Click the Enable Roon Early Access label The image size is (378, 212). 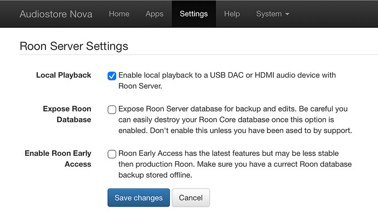pos(58,158)
